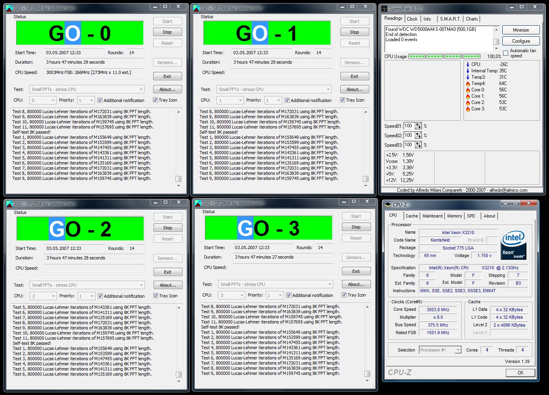
Task: Switch to the Clock tab in SpeedFan
Action: pyautogui.click(x=412, y=19)
